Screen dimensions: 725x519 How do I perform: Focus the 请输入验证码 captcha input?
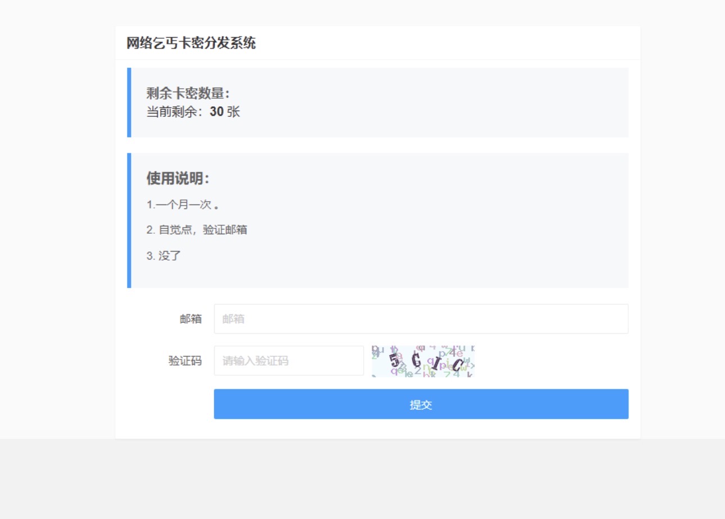tap(289, 361)
